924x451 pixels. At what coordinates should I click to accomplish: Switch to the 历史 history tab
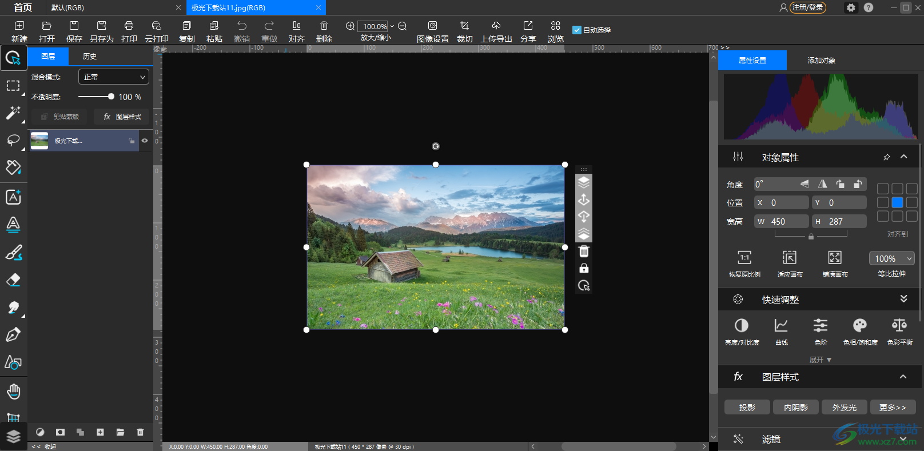click(90, 56)
